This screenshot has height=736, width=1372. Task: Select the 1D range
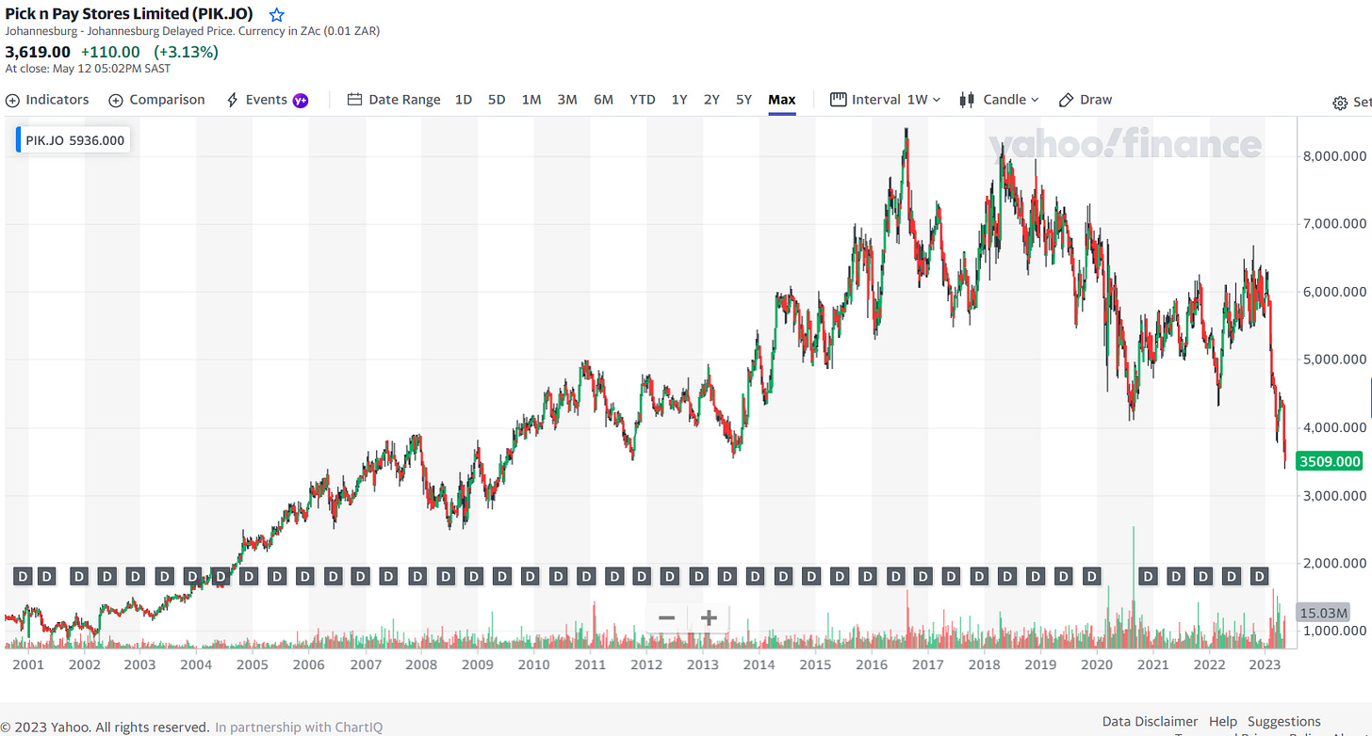click(464, 100)
